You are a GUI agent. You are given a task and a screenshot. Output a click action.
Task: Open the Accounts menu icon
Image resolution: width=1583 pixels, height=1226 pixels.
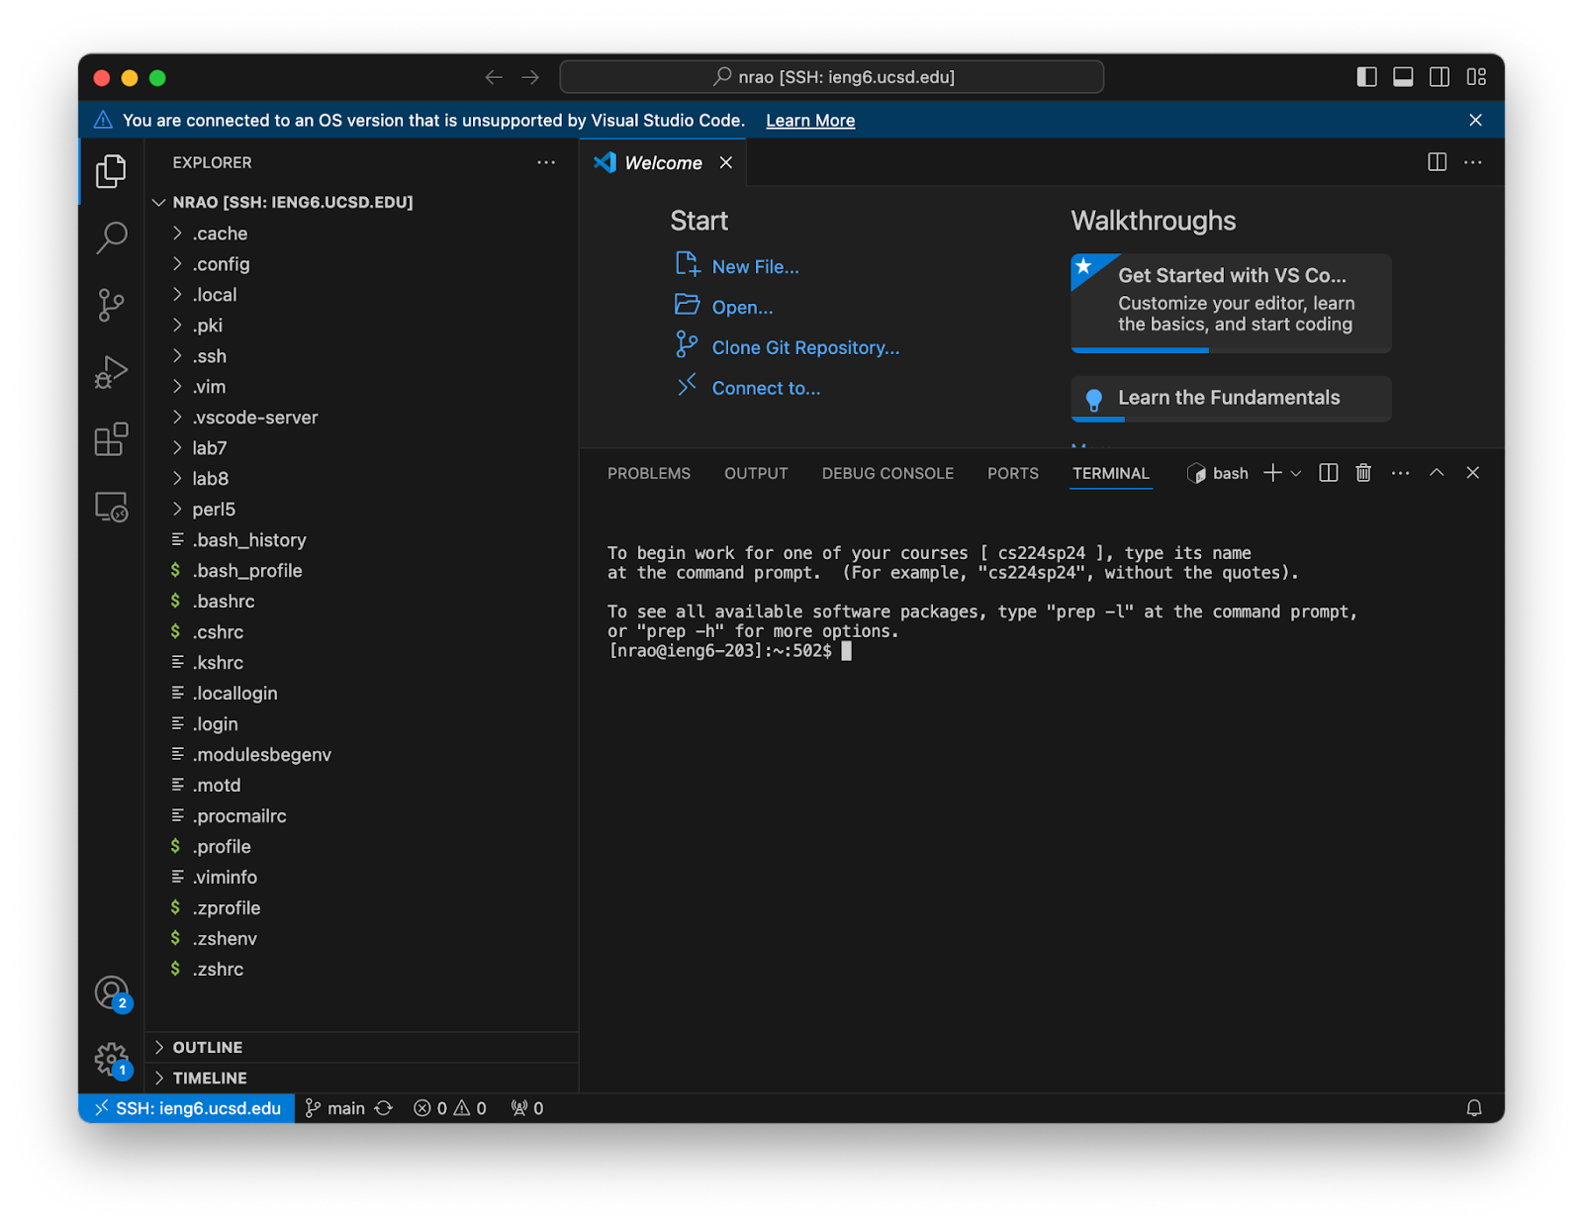click(112, 992)
